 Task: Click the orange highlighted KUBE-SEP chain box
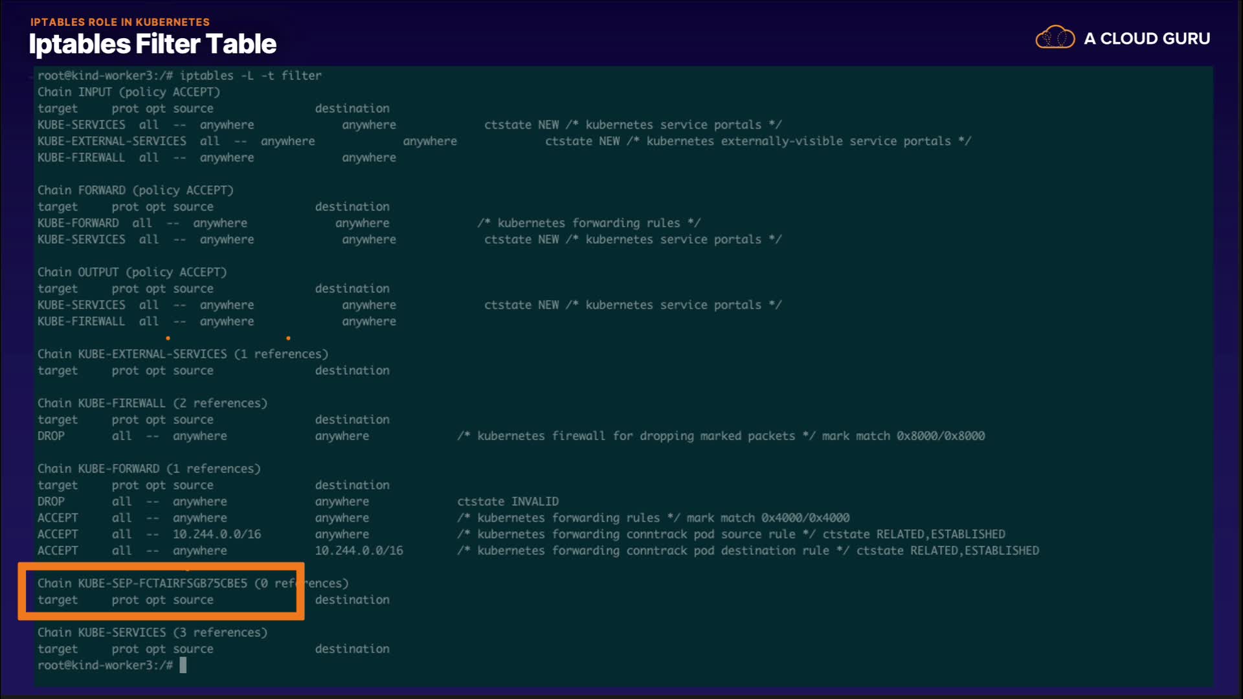161,592
